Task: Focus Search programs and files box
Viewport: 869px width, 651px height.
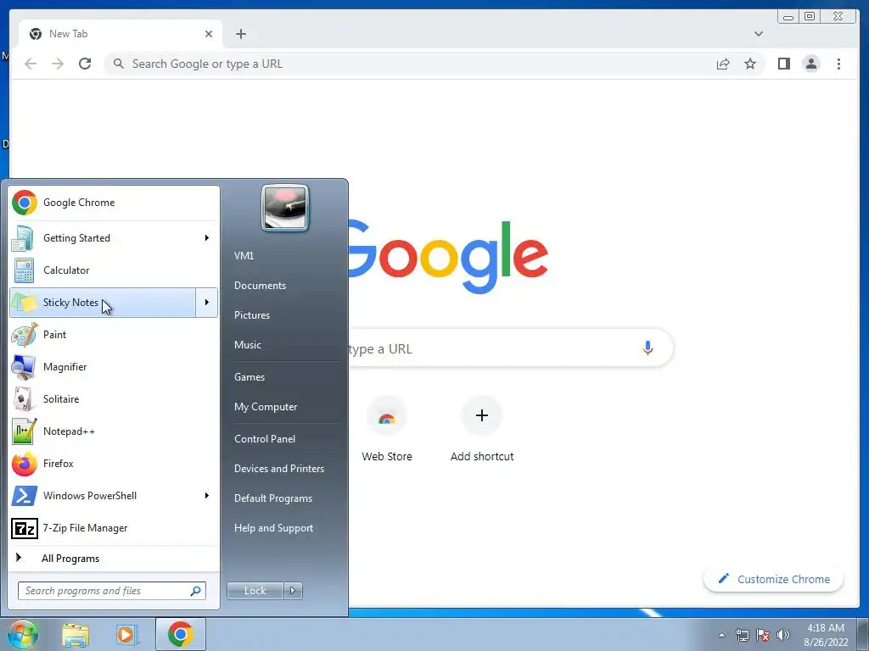Action: [x=111, y=591]
